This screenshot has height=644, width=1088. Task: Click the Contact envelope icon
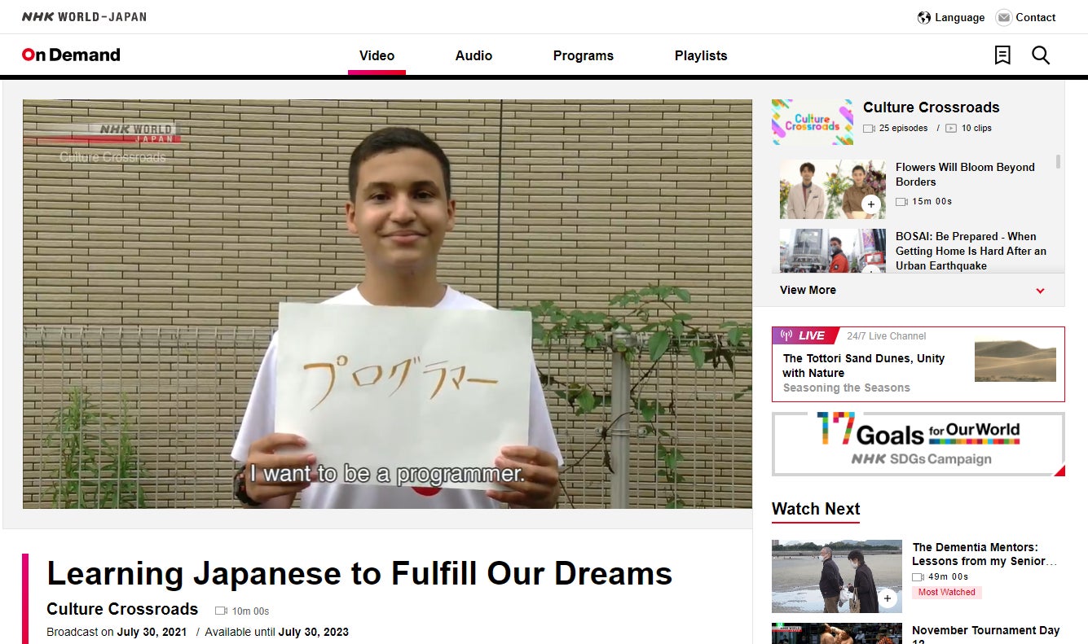(1004, 17)
